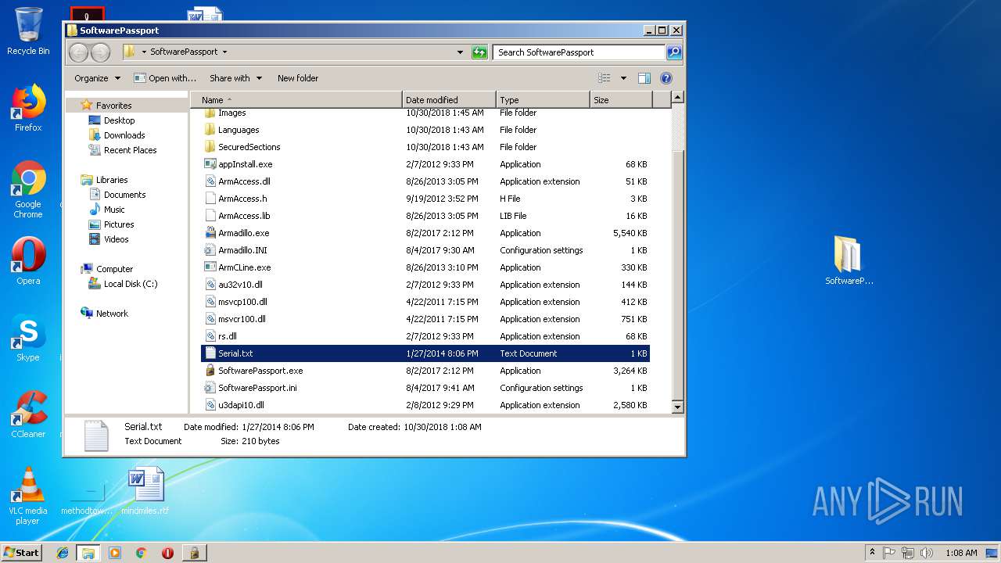Select SoftwarePassport.exe file
Image resolution: width=1001 pixels, height=563 pixels.
click(x=425, y=371)
